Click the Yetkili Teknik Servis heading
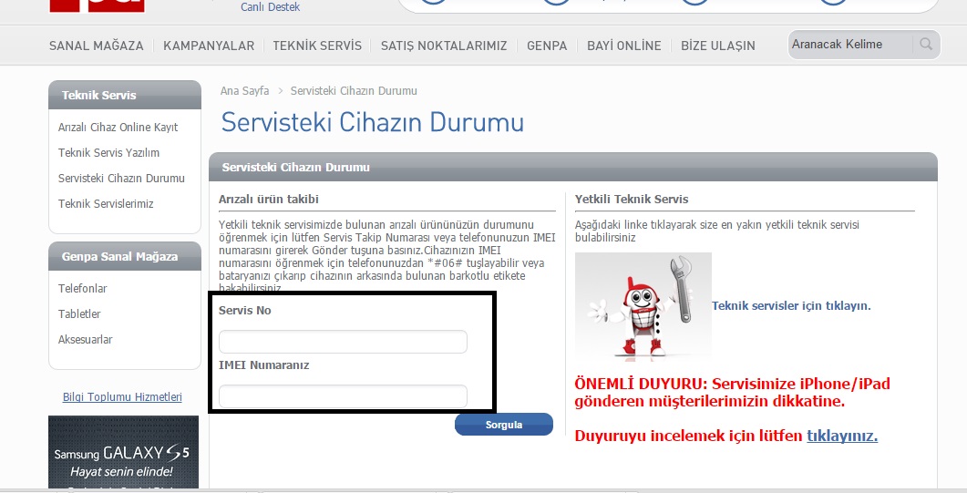The height and width of the screenshot is (493, 967). (632, 199)
